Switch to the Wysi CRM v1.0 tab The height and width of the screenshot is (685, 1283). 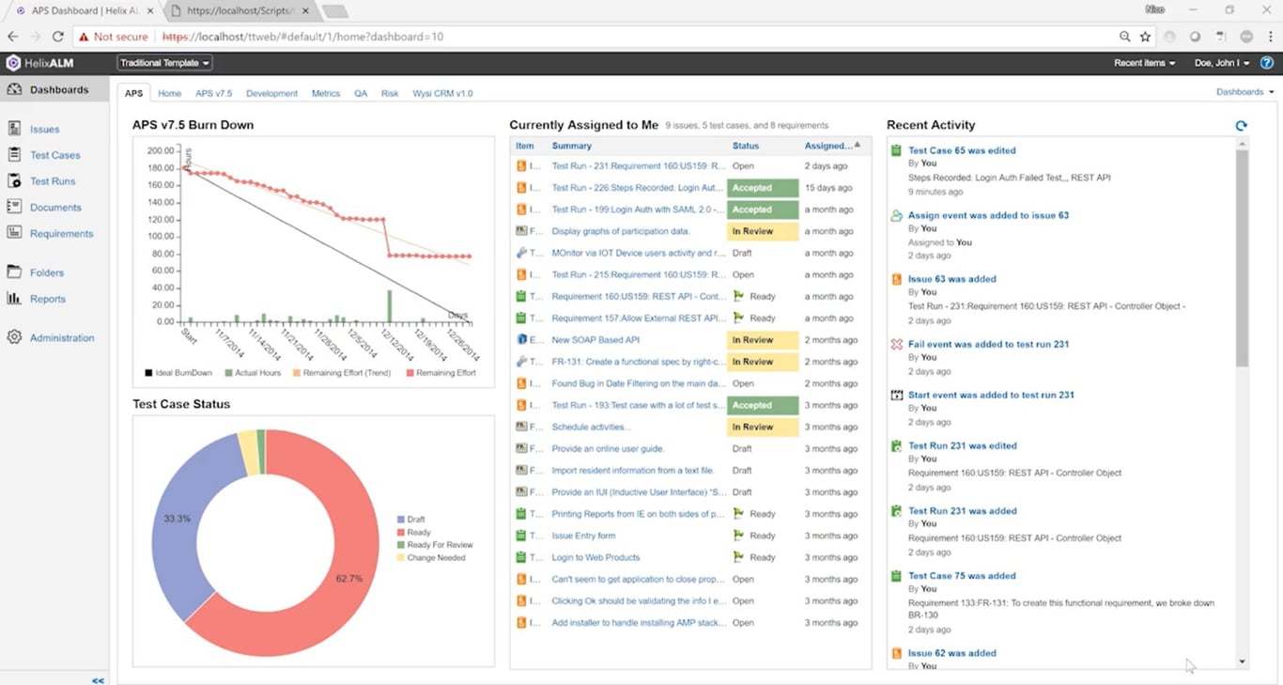tap(441, 93)
